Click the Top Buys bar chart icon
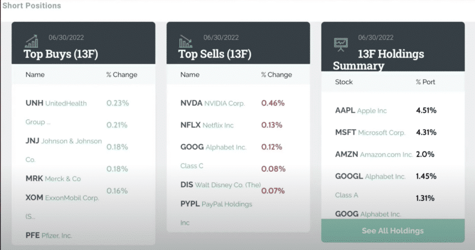475x250 pixels. tap(32, 42)
